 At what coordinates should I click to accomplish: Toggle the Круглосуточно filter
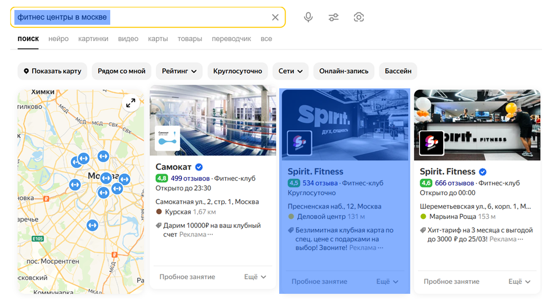click(x=237, y=71)
